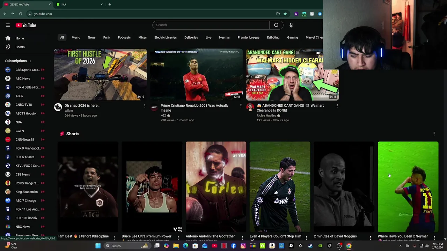Toggle the bookmark star icon
Image resolution: width=447 pixels, height=251 pixels.
pyautogui.click(x=285, y=14)
